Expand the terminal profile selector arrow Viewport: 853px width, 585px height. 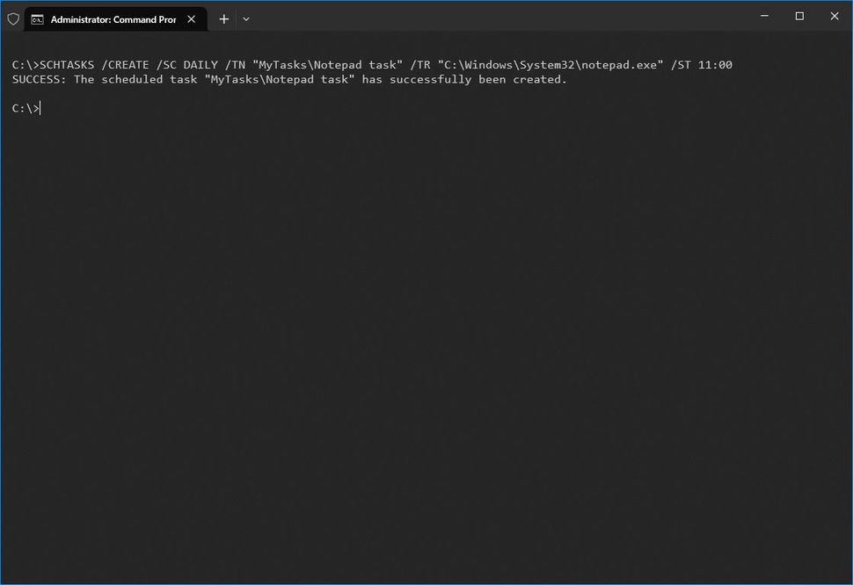pyautogui.click(x=245, y=18)
